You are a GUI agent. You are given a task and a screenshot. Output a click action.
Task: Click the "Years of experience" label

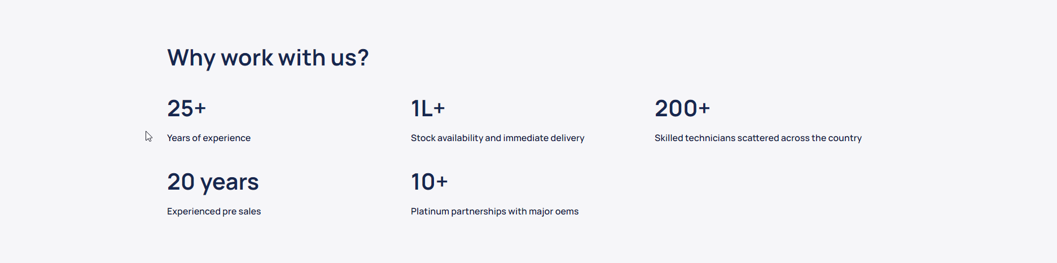[208, 138]
